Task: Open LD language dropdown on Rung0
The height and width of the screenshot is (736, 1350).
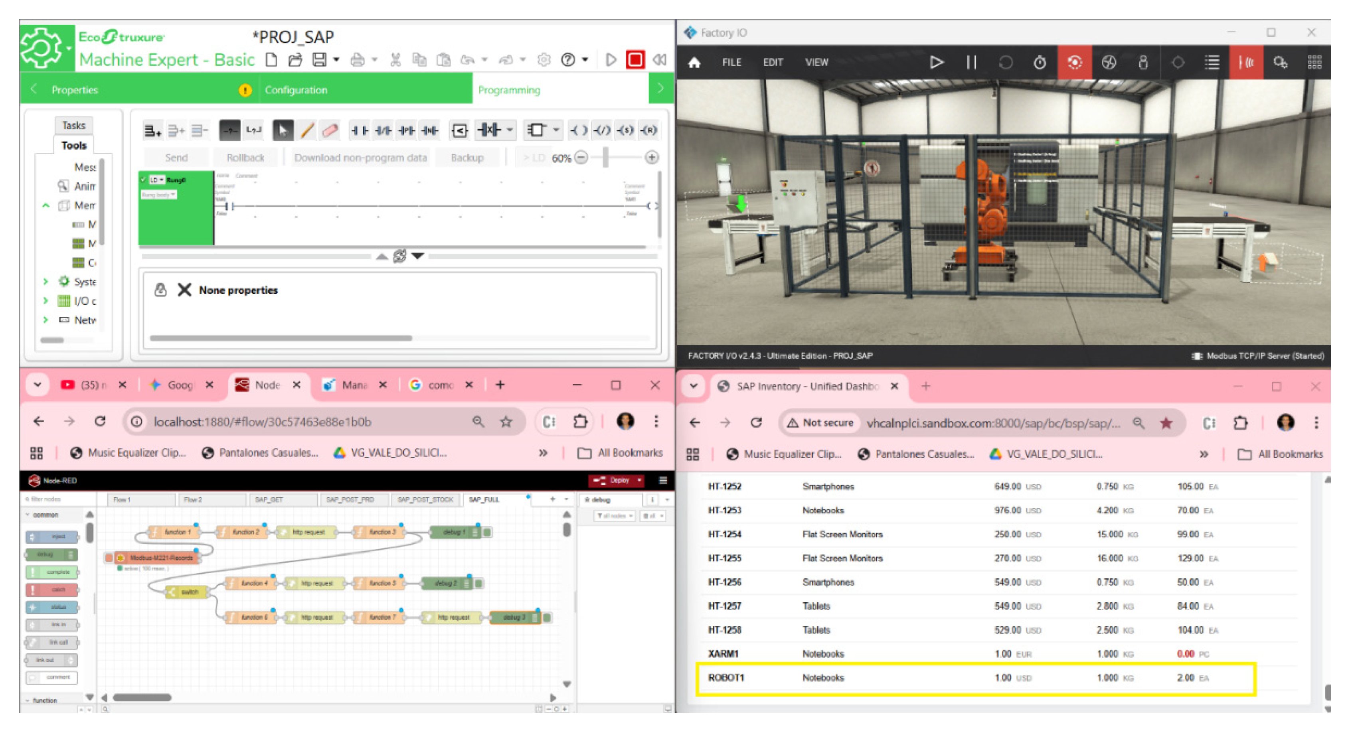Action: 157,180
